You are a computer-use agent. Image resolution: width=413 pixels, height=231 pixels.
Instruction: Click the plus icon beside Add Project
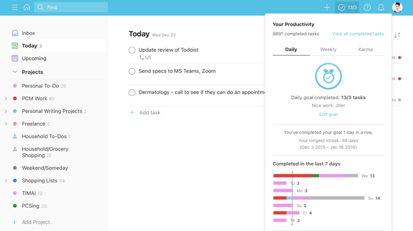[15, 222]
